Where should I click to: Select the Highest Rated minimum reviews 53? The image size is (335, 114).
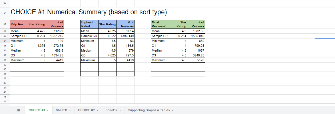125,41
